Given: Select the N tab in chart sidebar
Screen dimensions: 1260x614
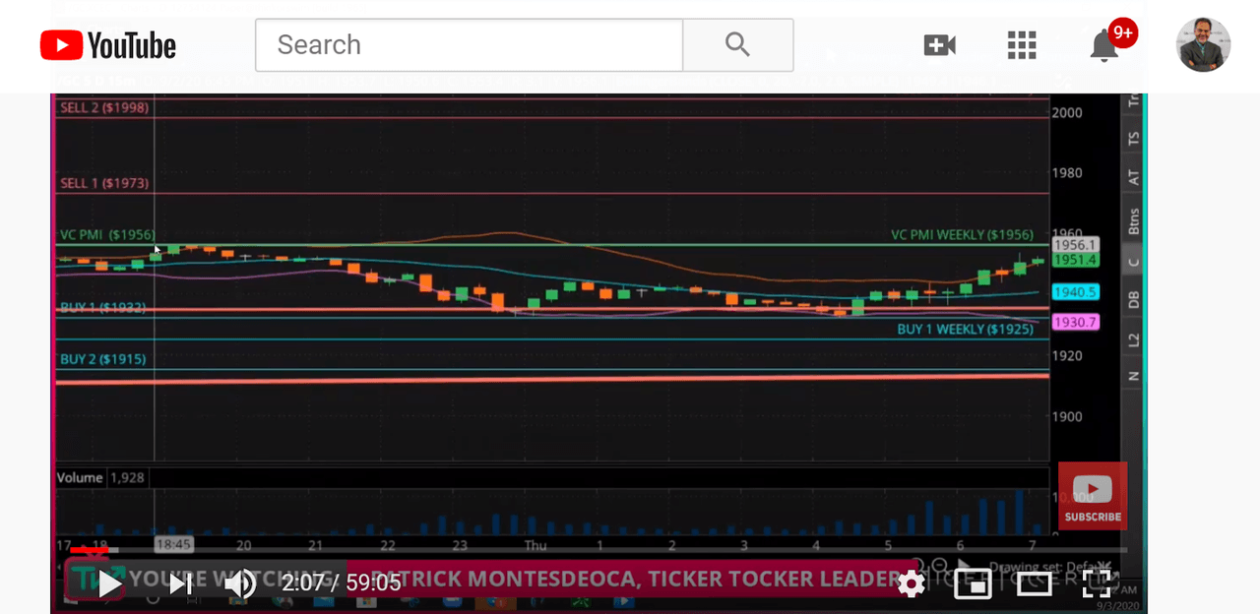Looking at the screenshot, I should pyautogui.click(x=1134, y=377).
